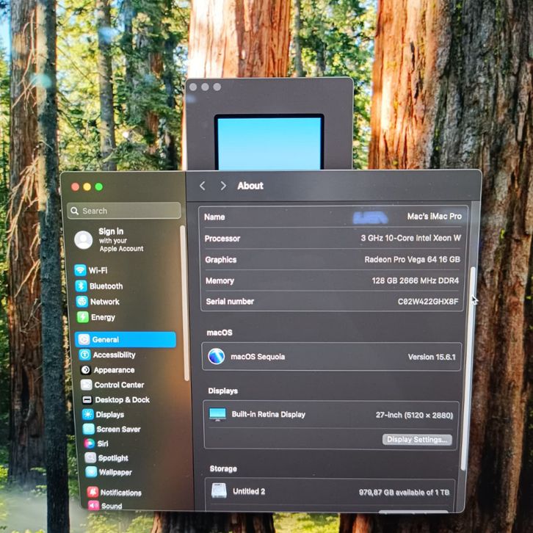Click the Wallpaper icon in sidebar
The image size is (533, 533).
point(90,472)
